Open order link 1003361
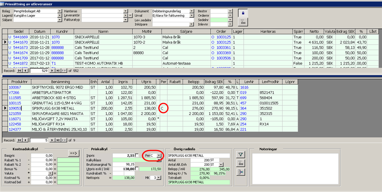Image resolution: width=382 pixels, height=192 pixels. point(224,48)
